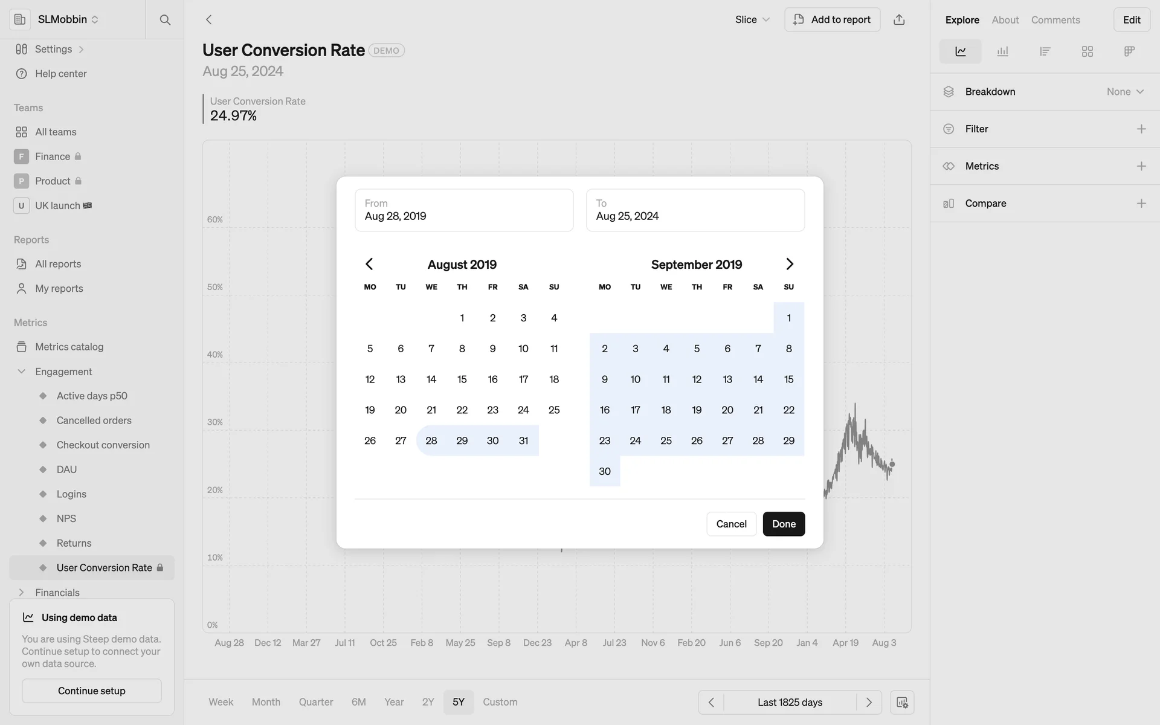Expand the Financials metrics group

22,592
